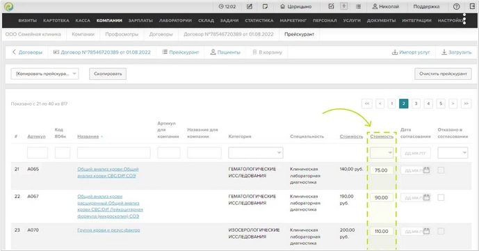Switch to Договоры breadcrumb tab
This screenshot has height=251, width=479.
161,34
